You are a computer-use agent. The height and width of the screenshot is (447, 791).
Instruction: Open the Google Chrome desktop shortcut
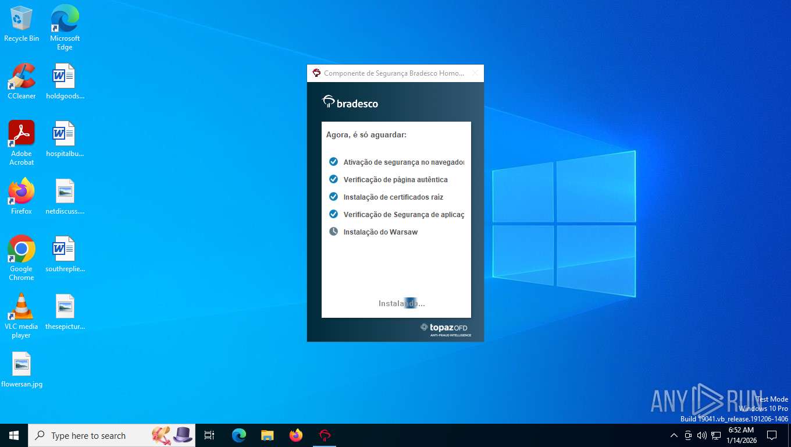(22, 258)
